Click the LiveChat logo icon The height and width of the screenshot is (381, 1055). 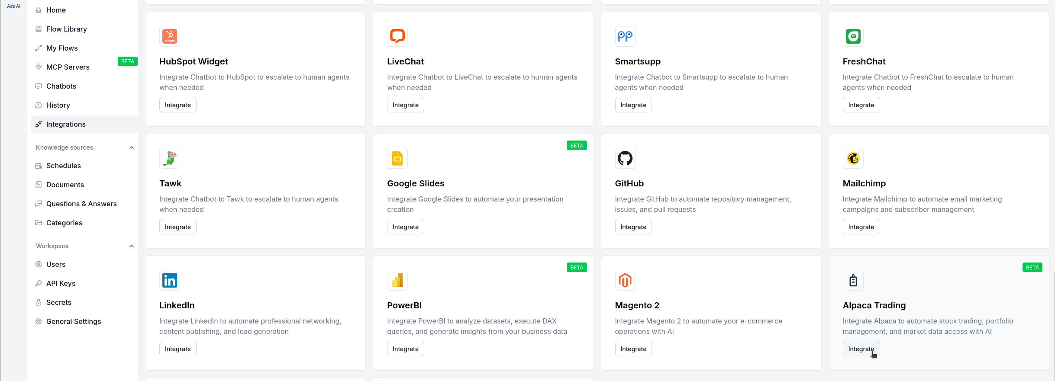[397, 36]
